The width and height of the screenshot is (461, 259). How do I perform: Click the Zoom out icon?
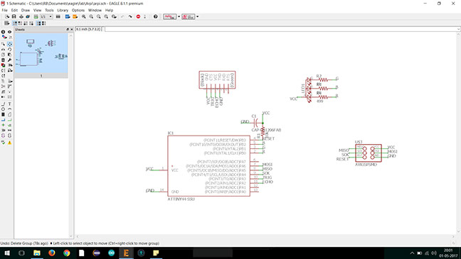(99, 17)
